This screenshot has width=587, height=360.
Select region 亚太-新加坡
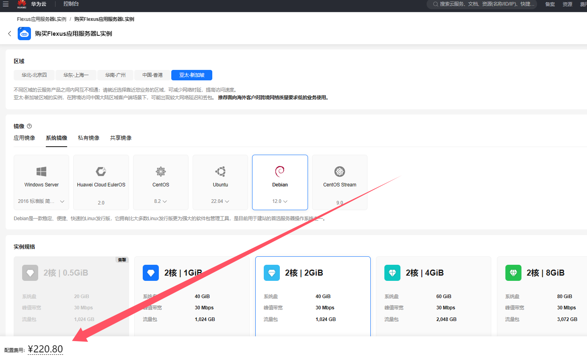point(192,75)
